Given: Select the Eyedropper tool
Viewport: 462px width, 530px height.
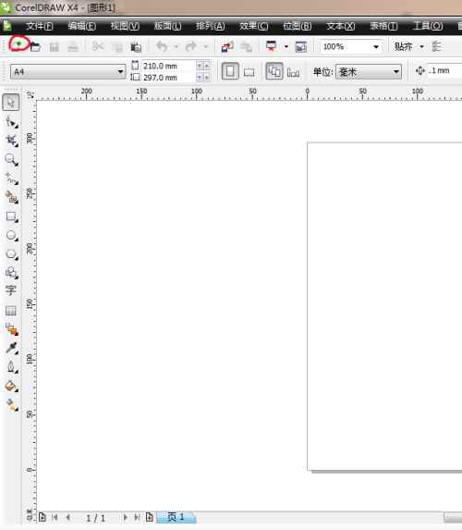Looking at the screenshot, I should pos(11,348).
